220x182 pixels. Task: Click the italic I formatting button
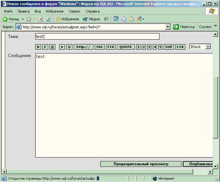click(x=45, y=47)
